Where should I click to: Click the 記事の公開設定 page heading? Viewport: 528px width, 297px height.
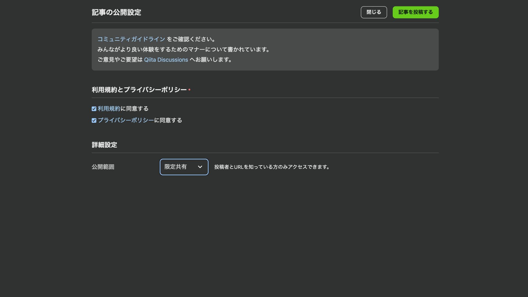tap(116, 12)
